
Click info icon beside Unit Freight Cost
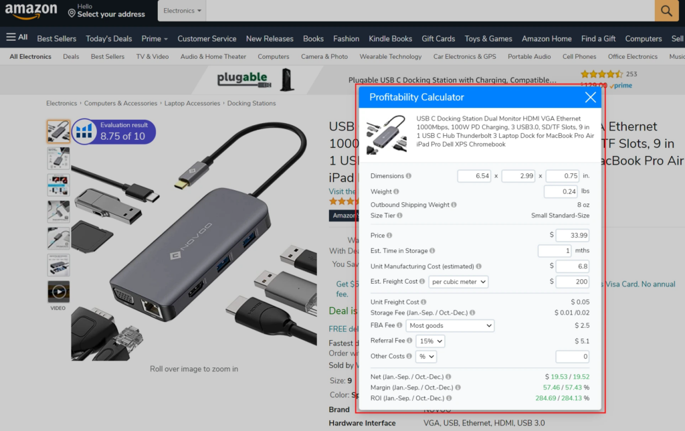click(x=423, y=302)
